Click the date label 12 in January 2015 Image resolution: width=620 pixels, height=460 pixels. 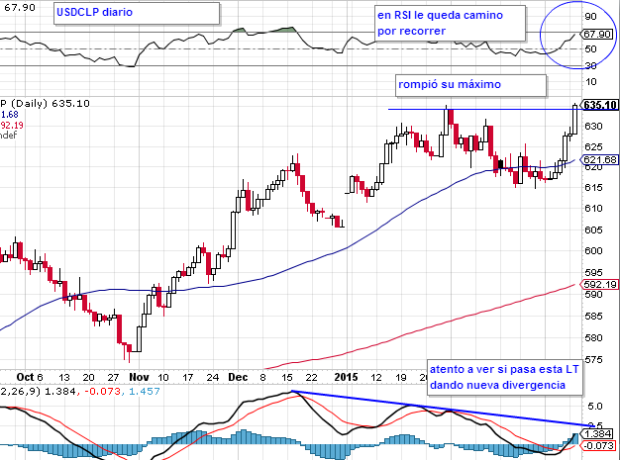point(376,378)
